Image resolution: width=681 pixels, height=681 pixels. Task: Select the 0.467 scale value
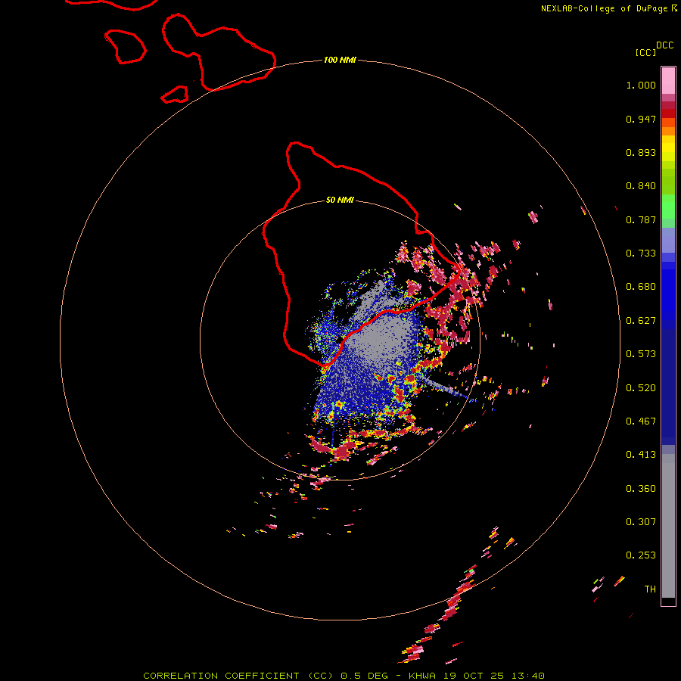[641, 421]
